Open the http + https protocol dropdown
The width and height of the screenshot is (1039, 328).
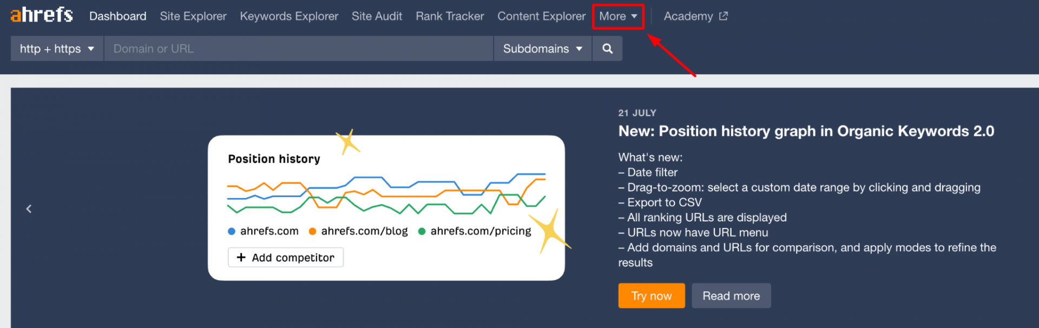[57, 49]
